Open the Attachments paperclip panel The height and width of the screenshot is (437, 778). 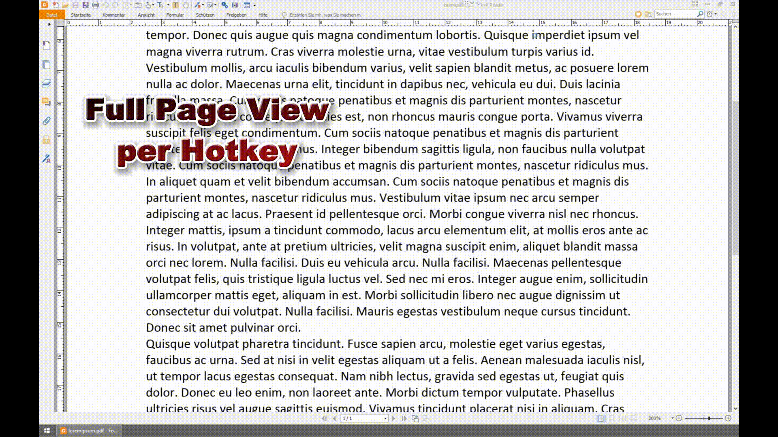pyautogui.click(x=46, y=121)
